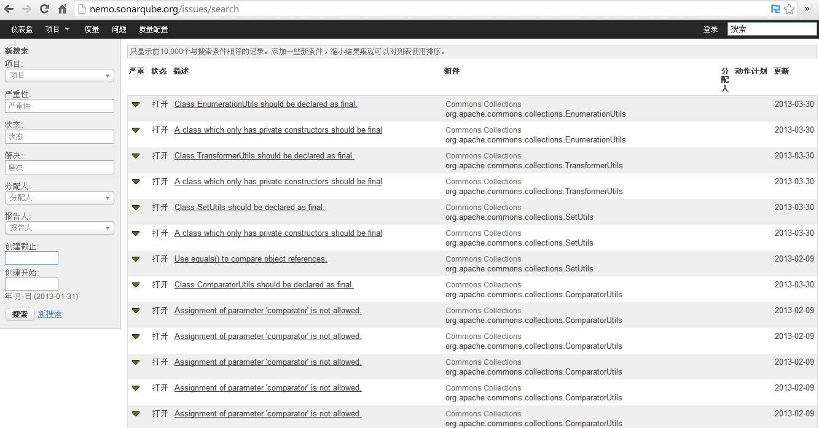This screenshot has height=428, width=819.
Task: Reload the current page
Action: click(x=44, y=9)
